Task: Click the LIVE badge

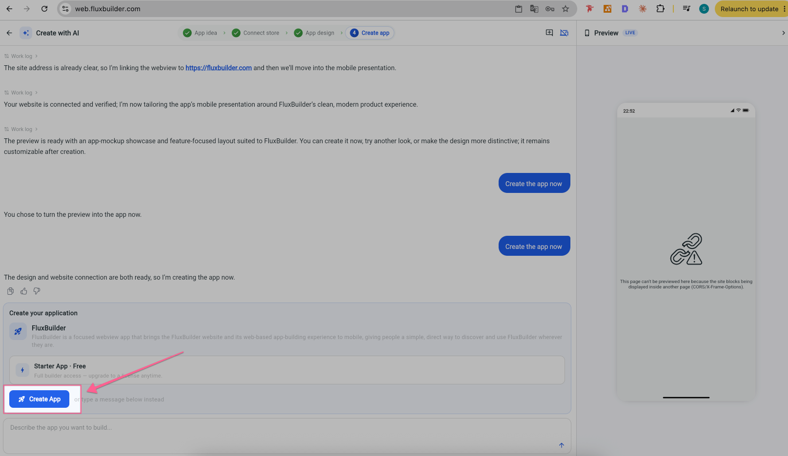Action: click(x=630, y=33)
